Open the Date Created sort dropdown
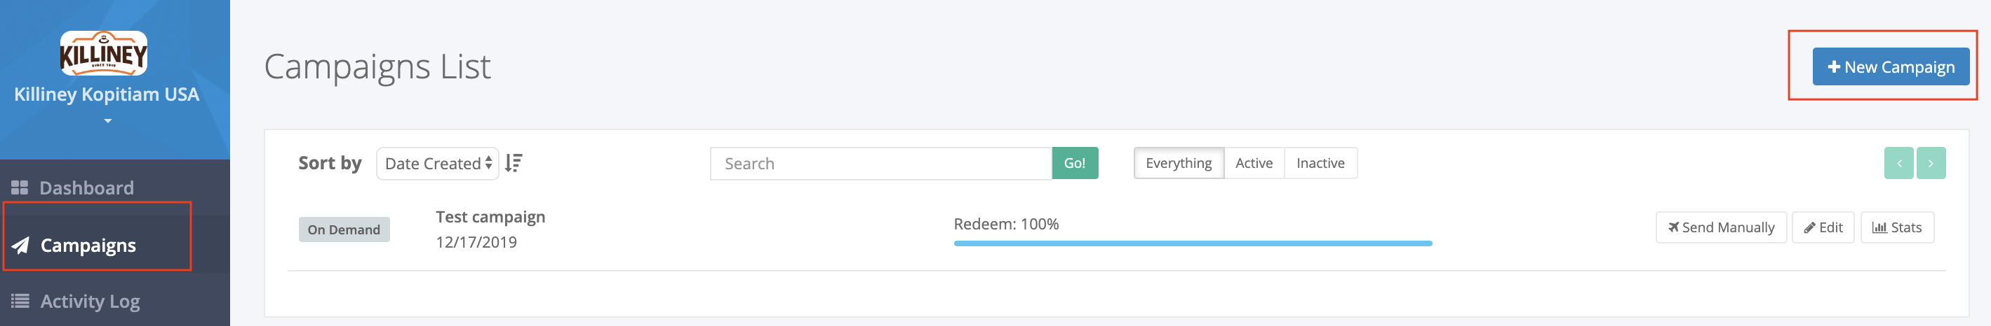The image size is (1991, 326). 438,164
